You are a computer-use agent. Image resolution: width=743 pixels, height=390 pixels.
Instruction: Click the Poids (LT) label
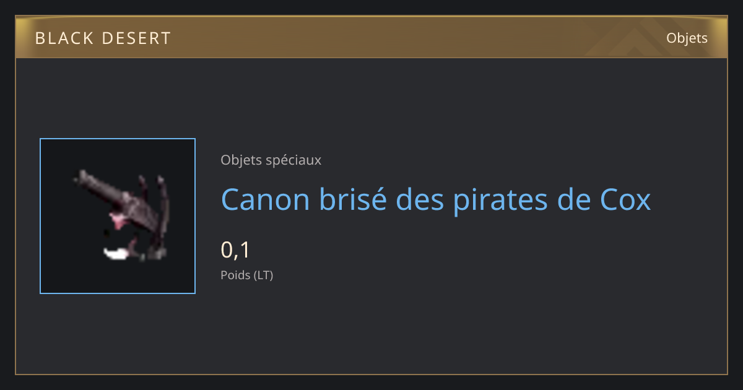click(x=247, y=275)
